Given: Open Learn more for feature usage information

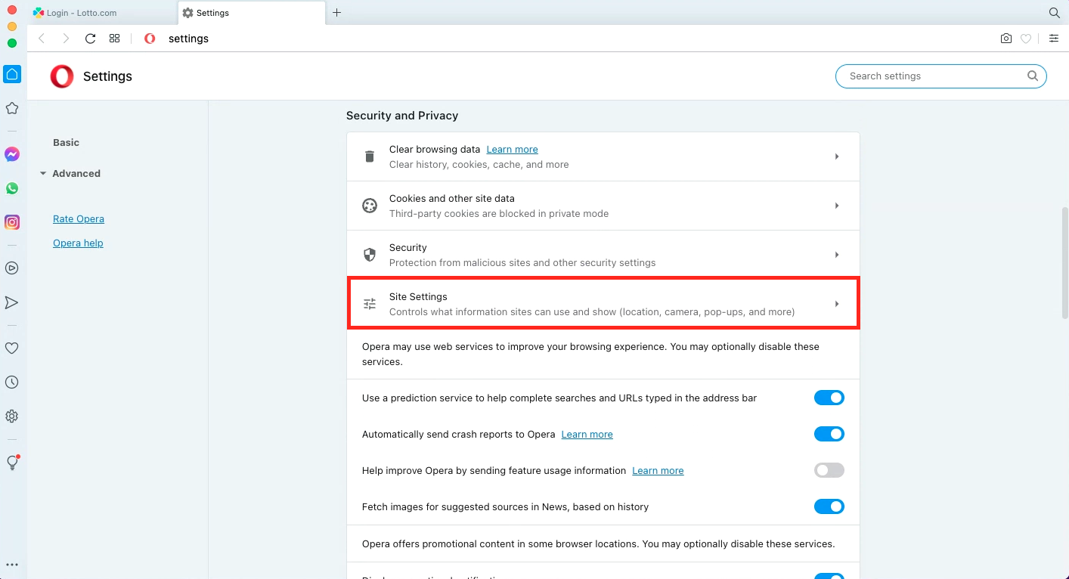Looking at the screenshot, I should pos(658,470).
